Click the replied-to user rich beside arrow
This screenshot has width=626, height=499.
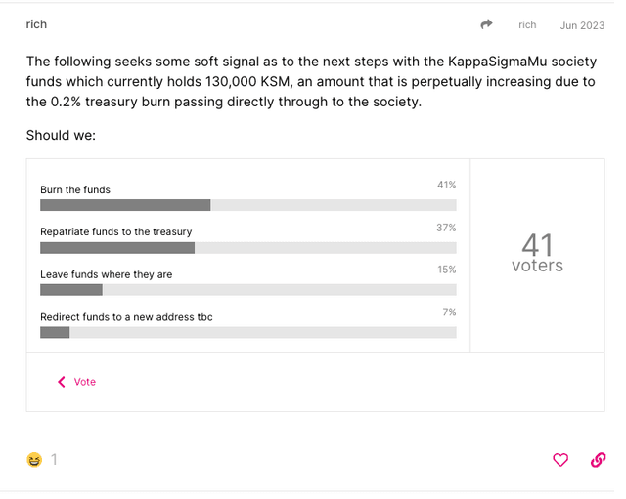(x=527, y=25)
